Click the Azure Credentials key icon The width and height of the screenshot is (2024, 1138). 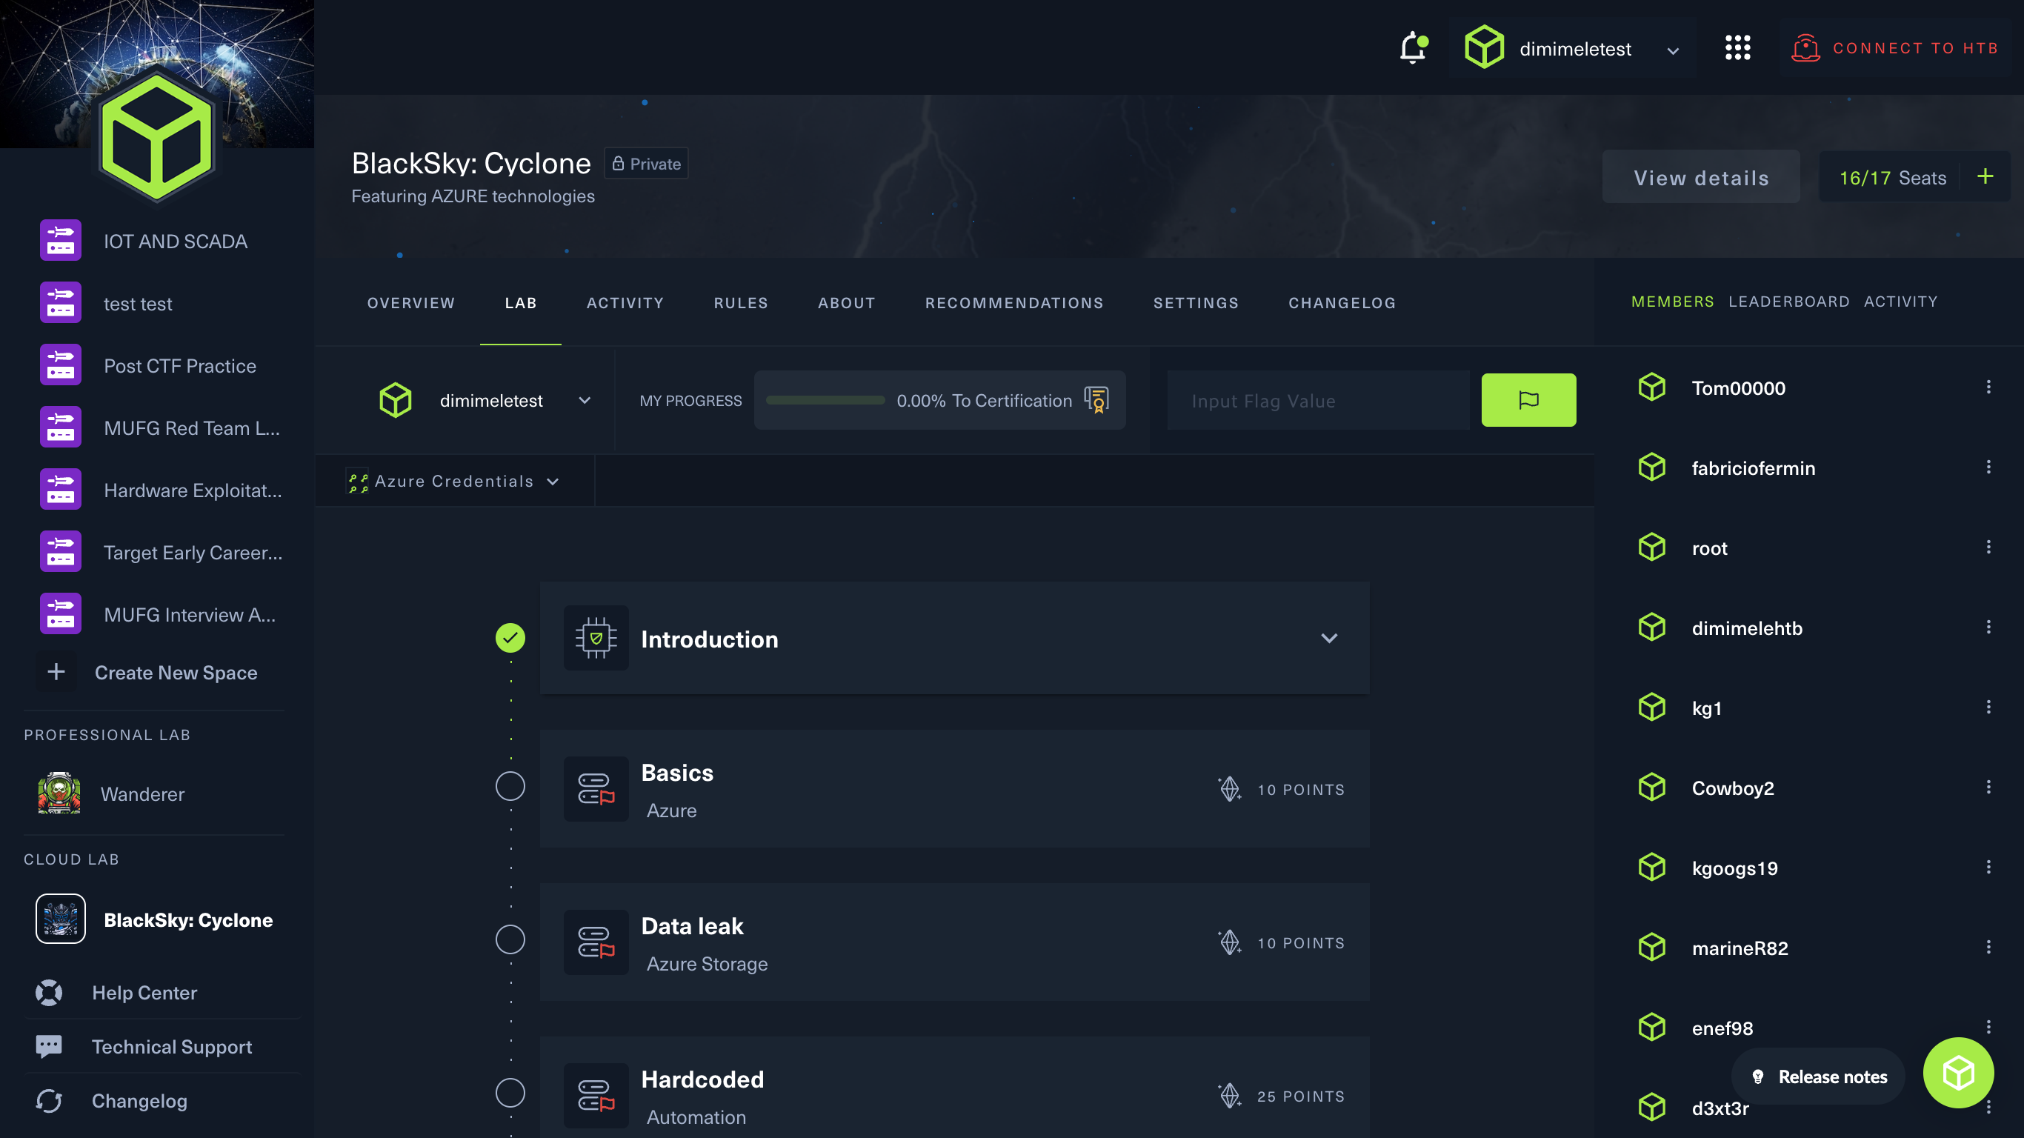(359, 481)
